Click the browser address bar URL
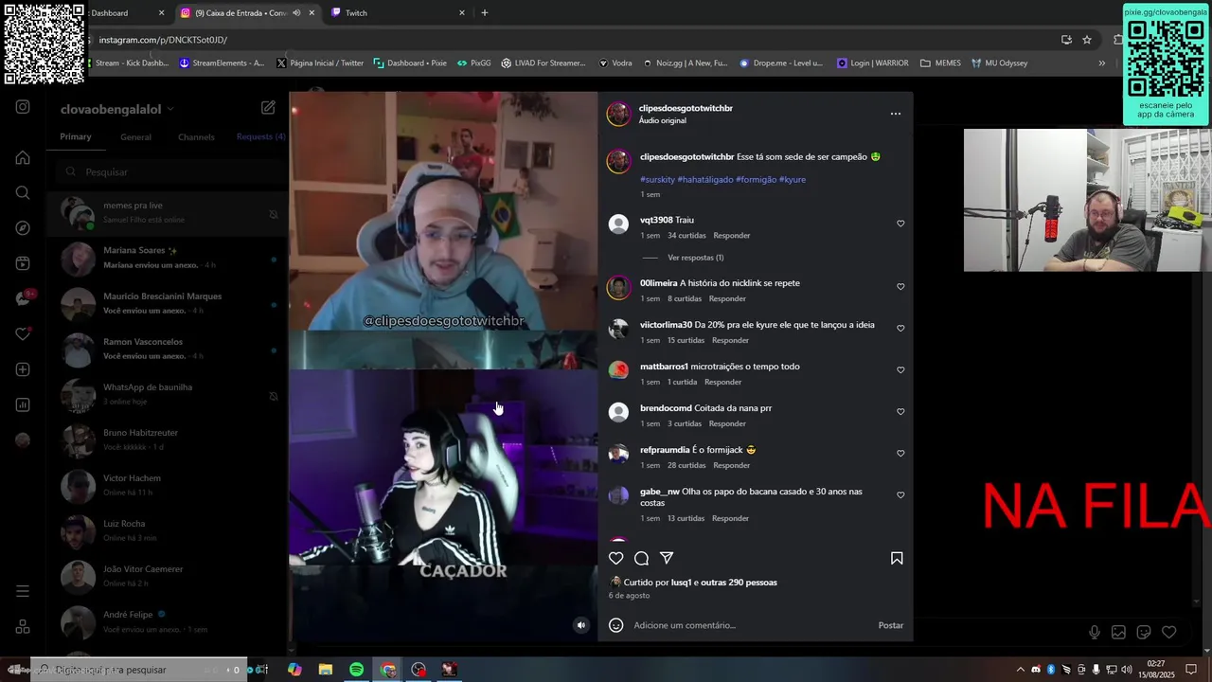 click(x=163, y=40)
